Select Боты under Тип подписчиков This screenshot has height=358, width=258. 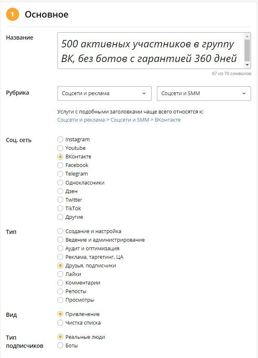(x=60, y=345)
